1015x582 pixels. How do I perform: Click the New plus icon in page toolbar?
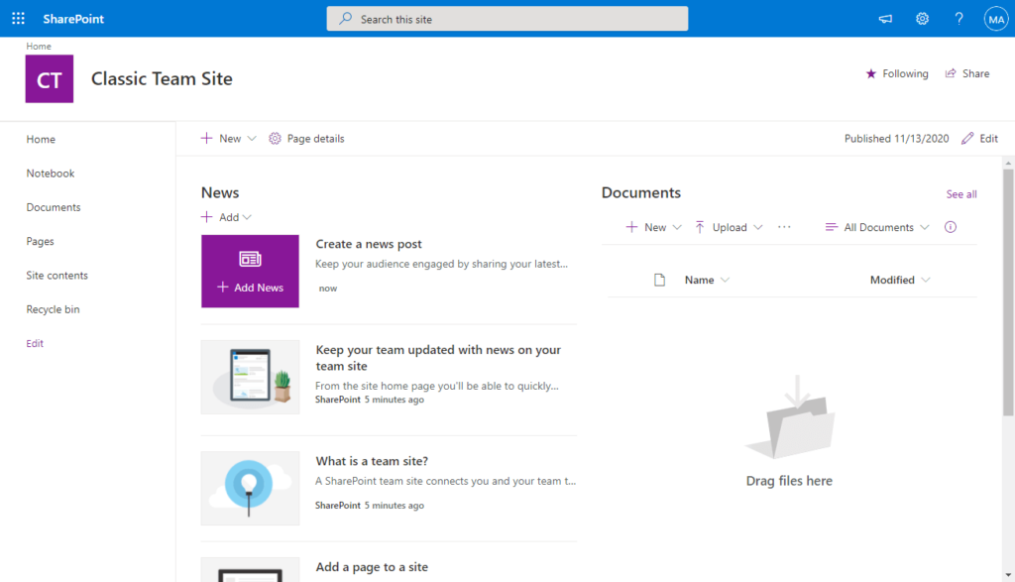206,138
